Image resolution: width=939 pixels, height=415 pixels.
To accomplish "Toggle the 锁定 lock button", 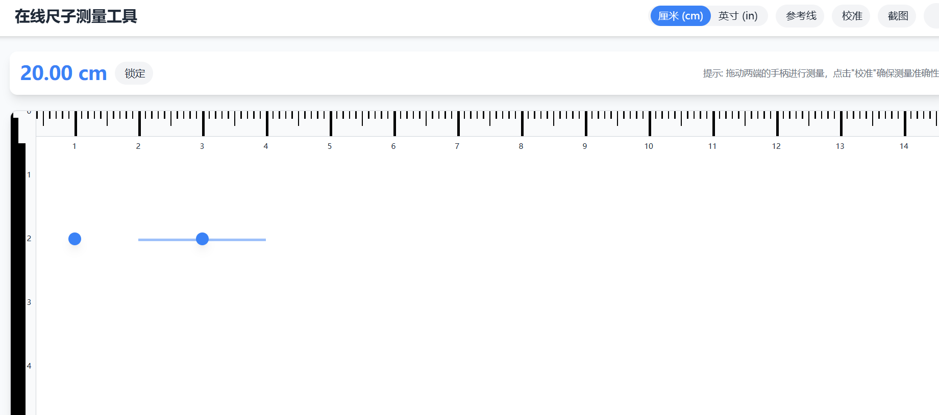I will [134, 73].
